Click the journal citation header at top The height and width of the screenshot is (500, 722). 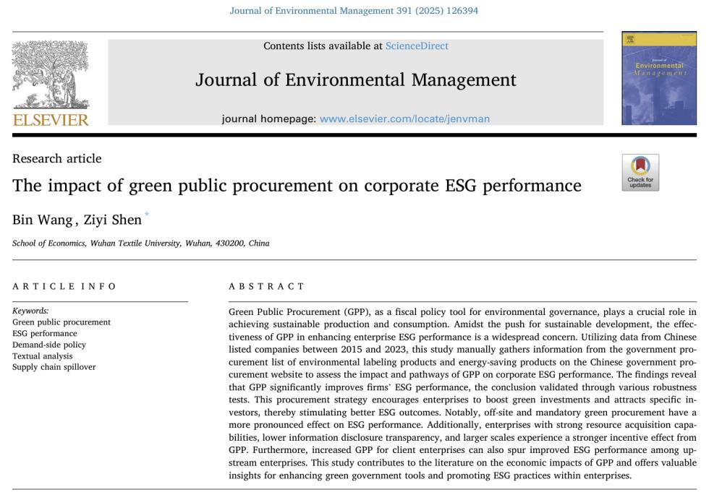(x=354, y=10)
